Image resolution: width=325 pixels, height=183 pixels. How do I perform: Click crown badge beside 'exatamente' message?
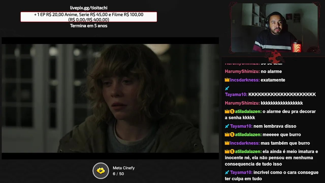point(227,80)
